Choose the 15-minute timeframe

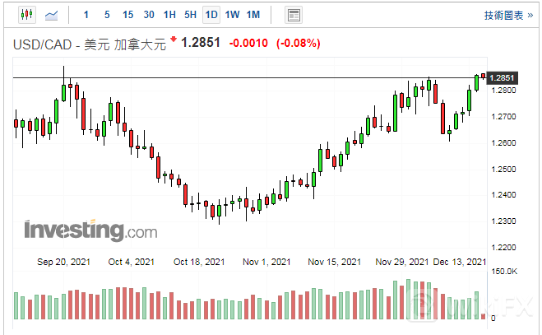(127, 15)
